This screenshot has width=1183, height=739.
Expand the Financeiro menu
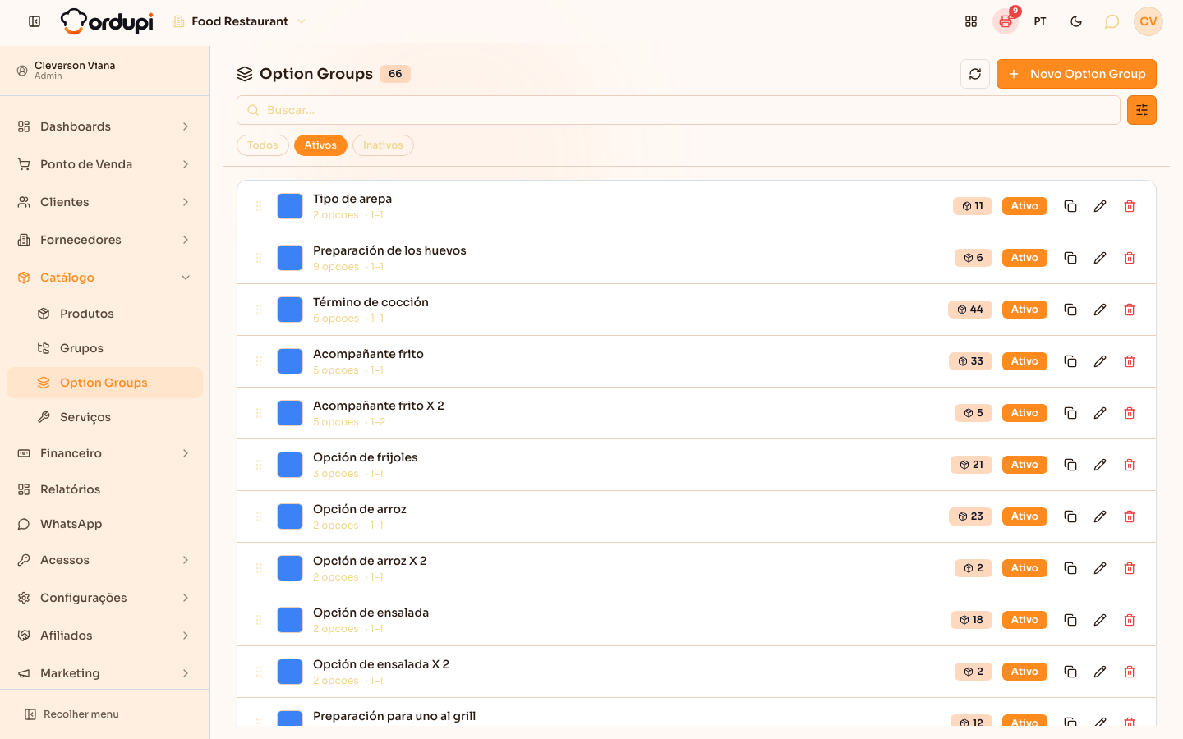point(104,453)
